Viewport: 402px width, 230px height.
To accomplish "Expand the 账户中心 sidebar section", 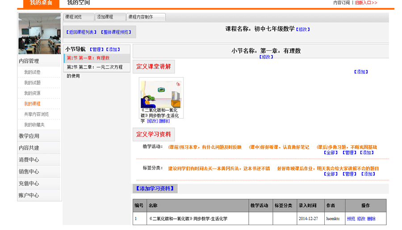I will click(29, 195).
